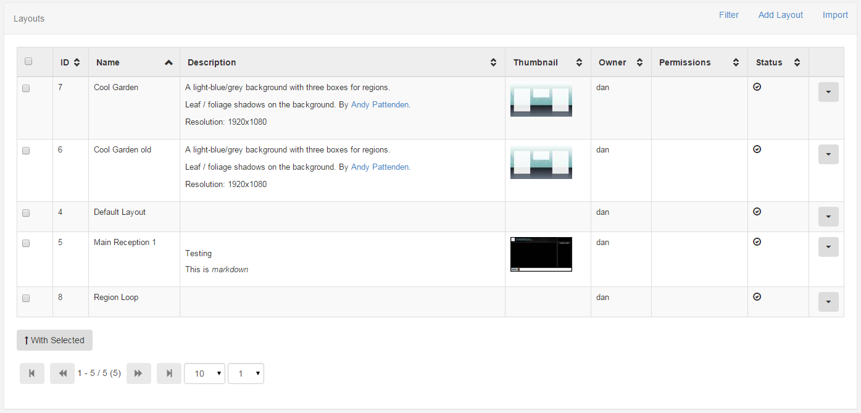The image size is (861, 413).
Task: Click the Status checkmark for Cool Garden
Action: [757, 87]
